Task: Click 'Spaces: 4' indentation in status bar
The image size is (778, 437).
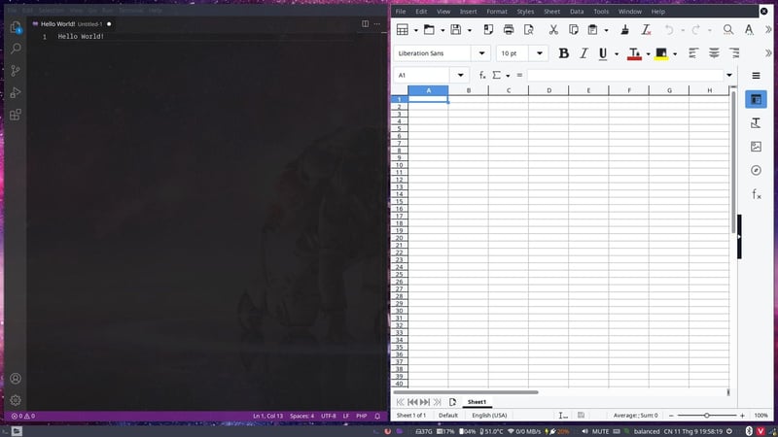Action: tap(300, 416)
